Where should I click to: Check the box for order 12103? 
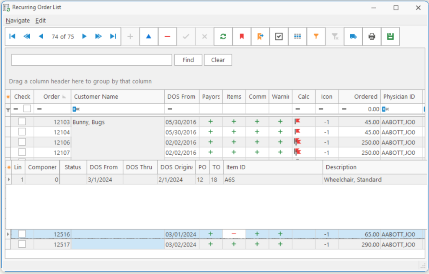pos(22,122)
